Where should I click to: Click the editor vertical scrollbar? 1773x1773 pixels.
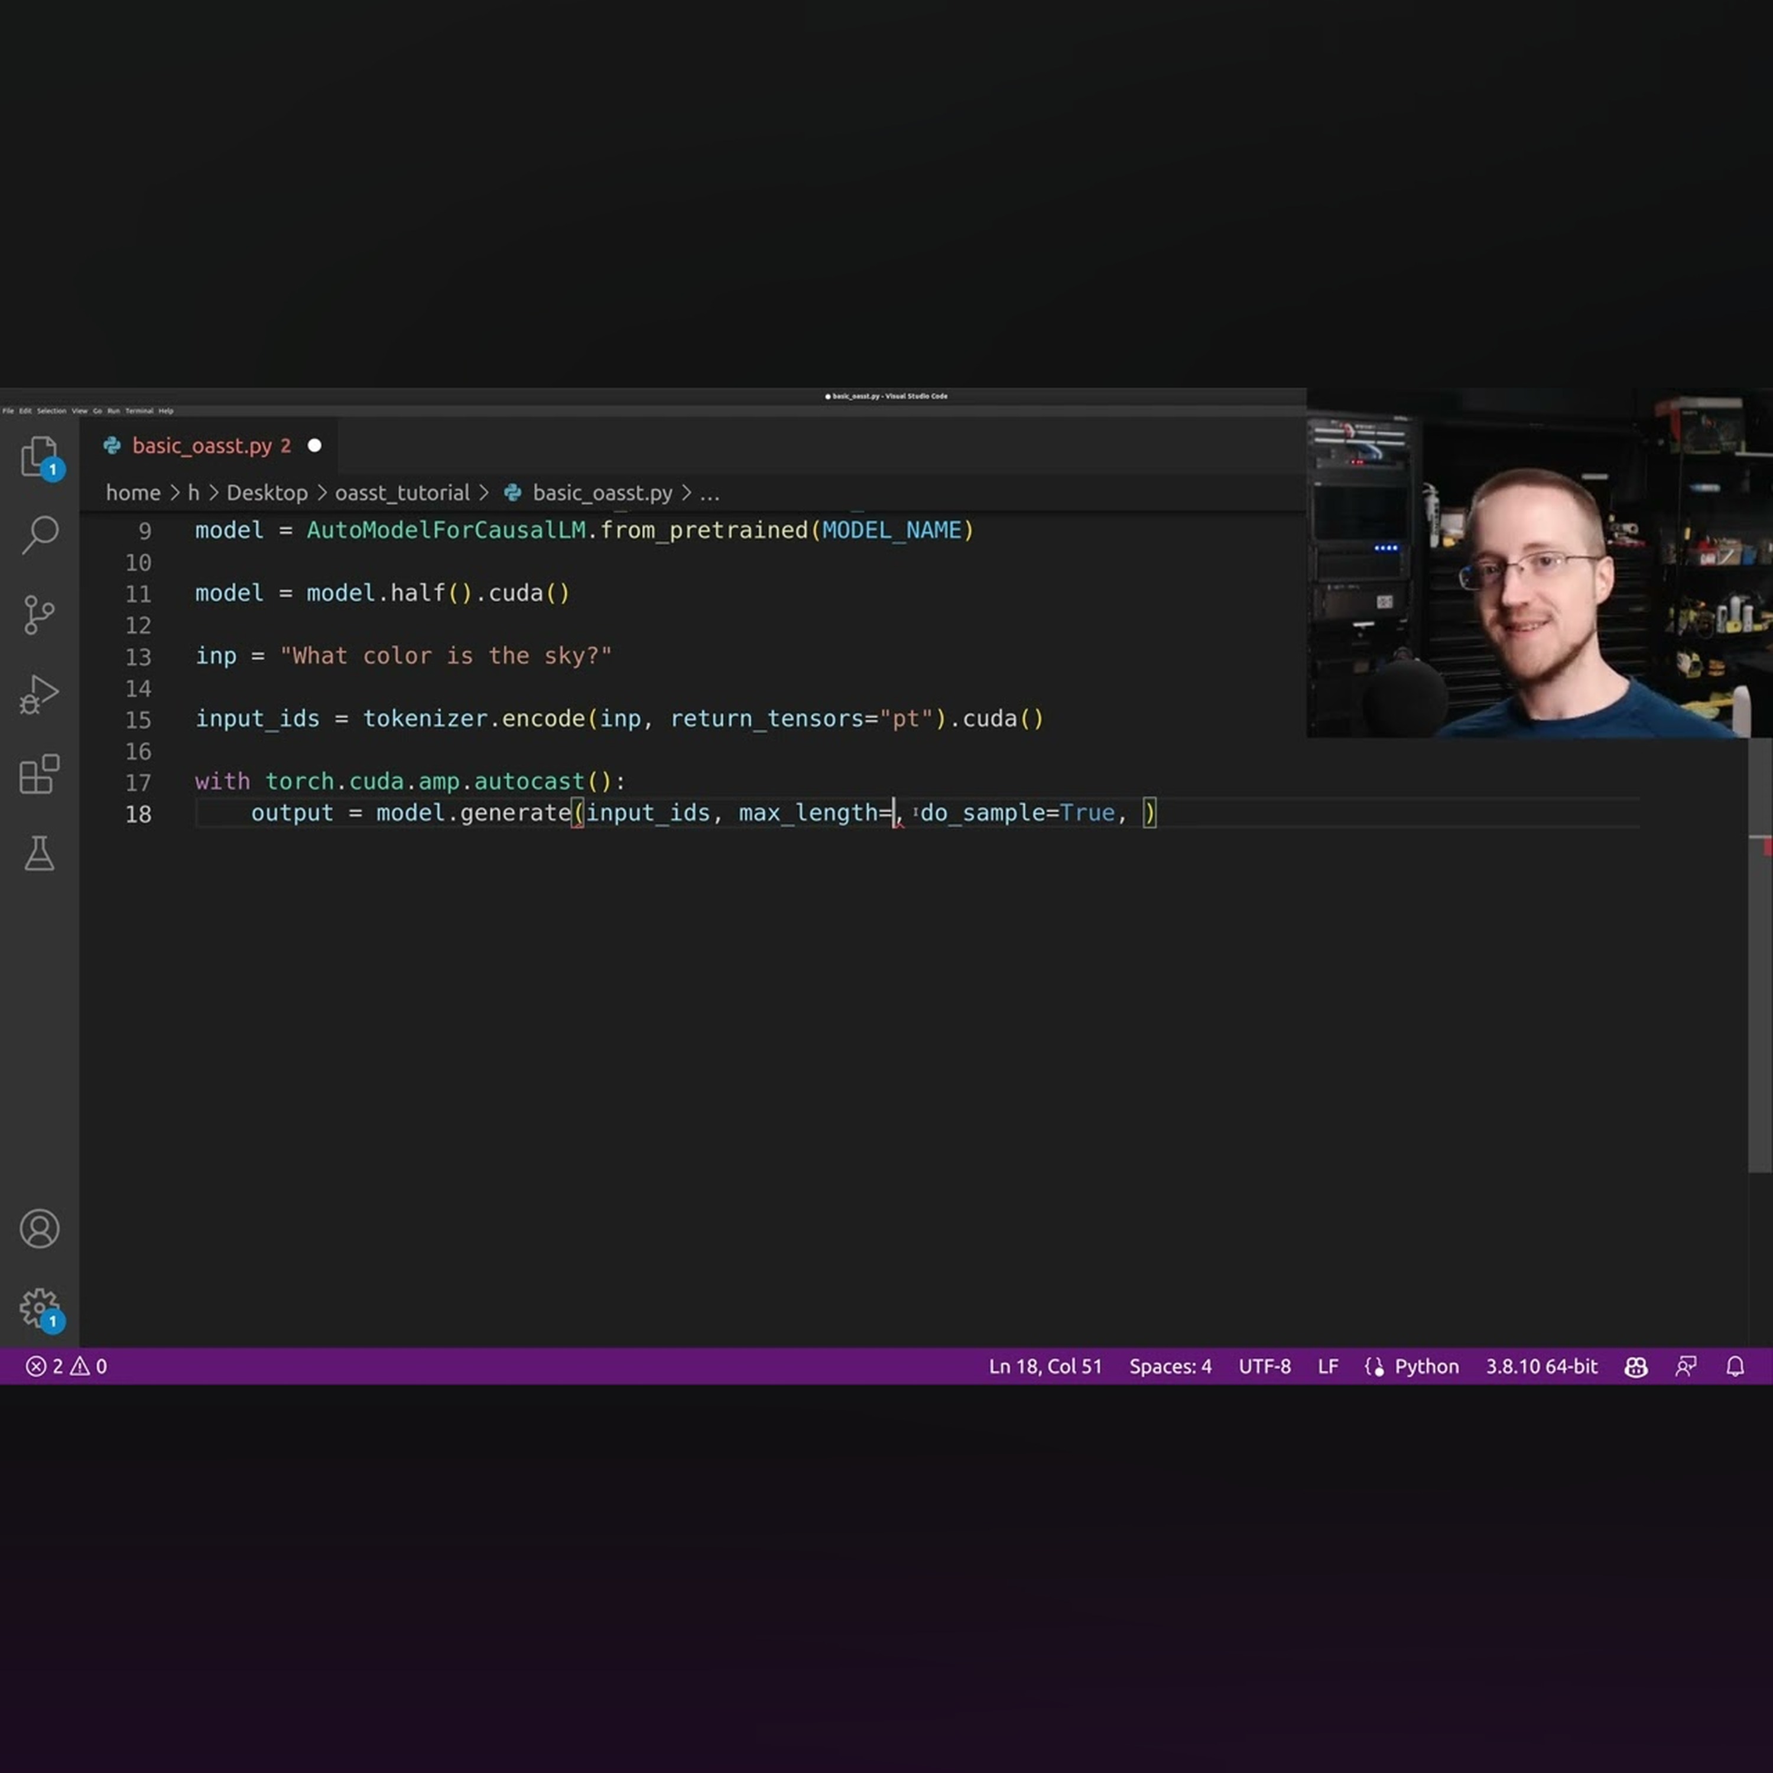point(1759,954)
